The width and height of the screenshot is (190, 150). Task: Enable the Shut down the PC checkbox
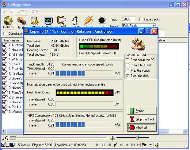[x=127, y=60]
